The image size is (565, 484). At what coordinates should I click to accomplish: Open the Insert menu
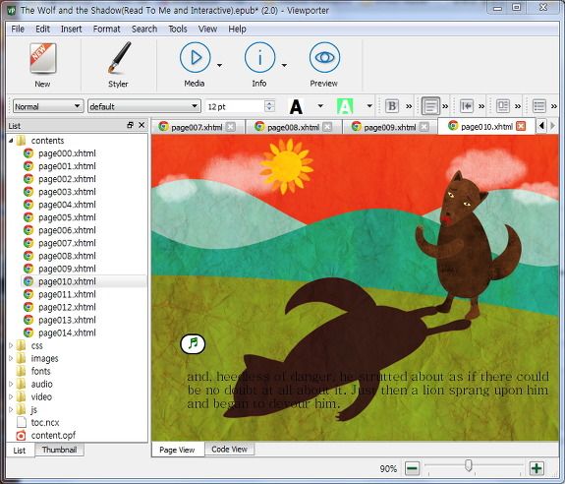[71, 29]
